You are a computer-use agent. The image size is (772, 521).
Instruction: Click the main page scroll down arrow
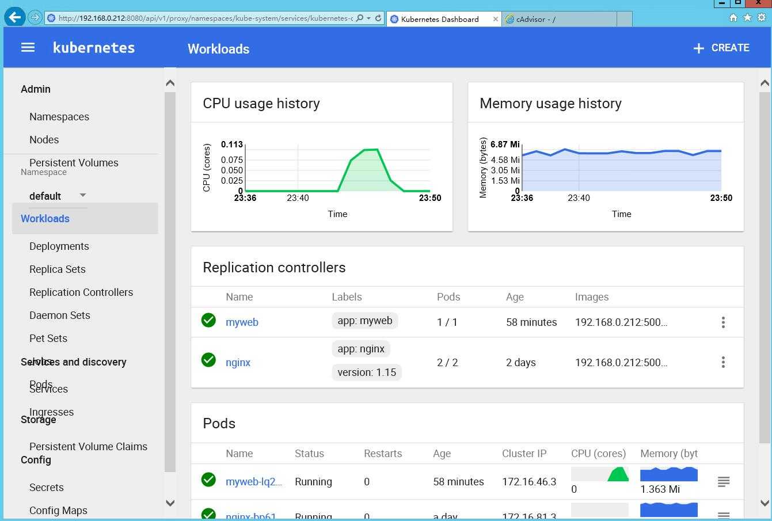[x=765, y=503]
